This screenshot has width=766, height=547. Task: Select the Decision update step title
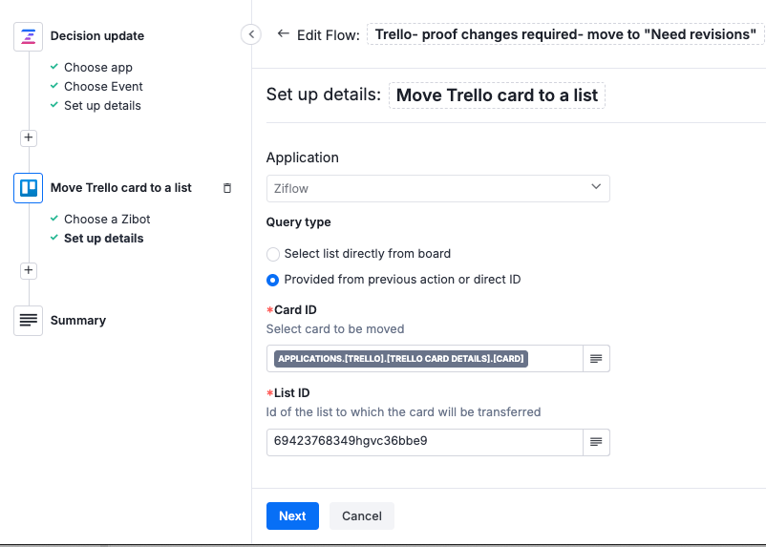97,36
